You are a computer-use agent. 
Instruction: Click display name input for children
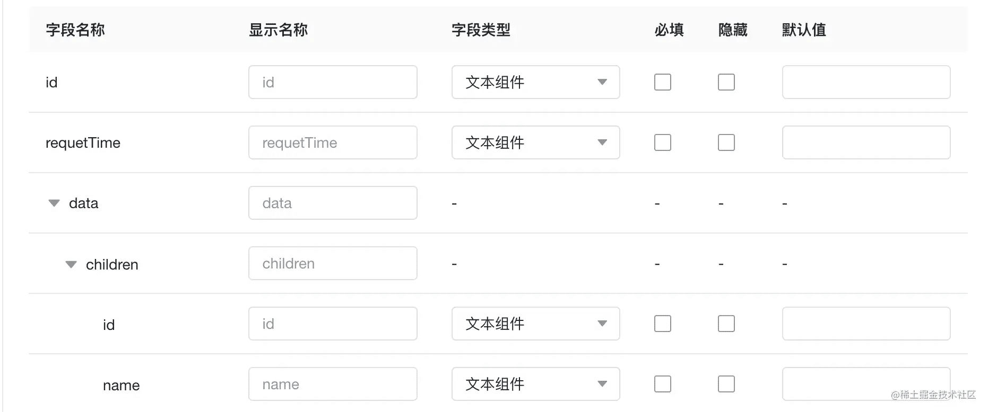333,263
